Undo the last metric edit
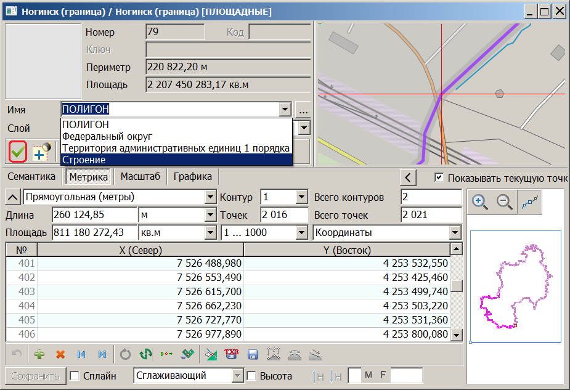 tap(17, 354)
